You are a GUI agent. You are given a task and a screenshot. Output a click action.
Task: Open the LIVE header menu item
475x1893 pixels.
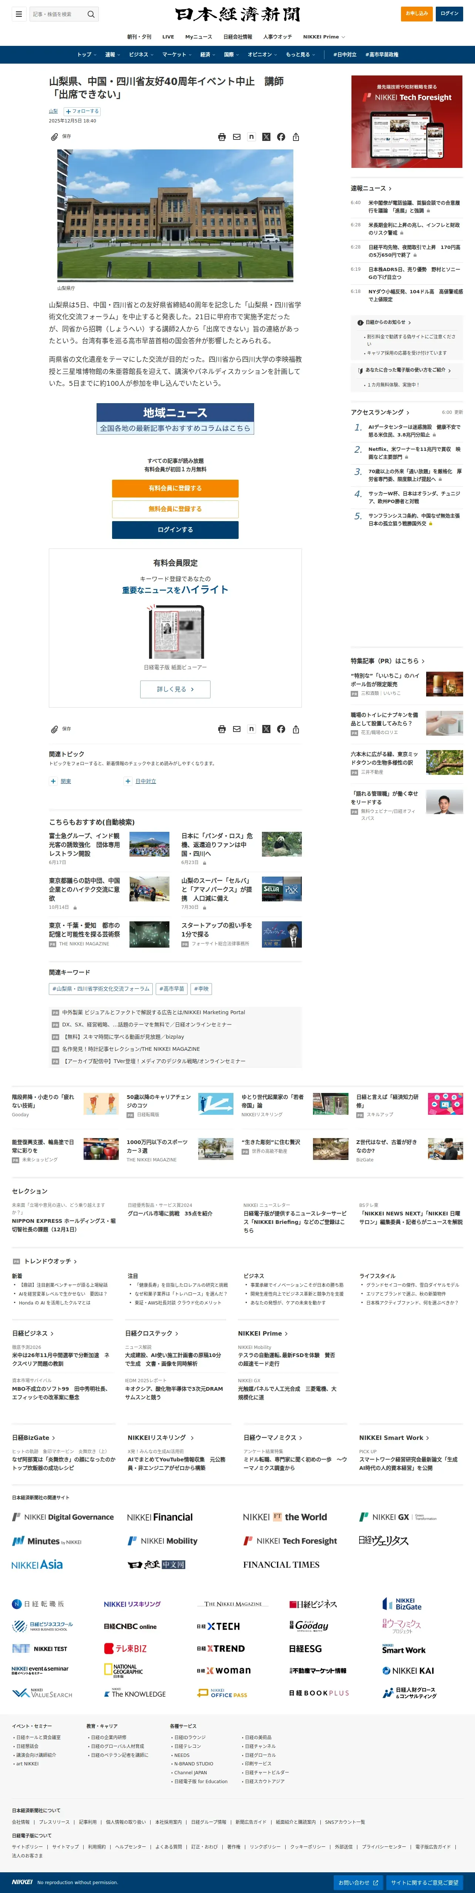coord(168,37)
